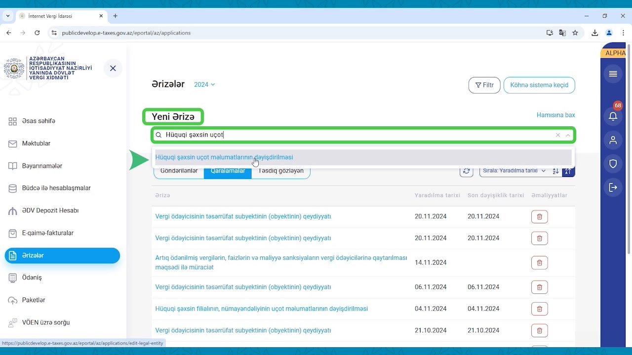Viewport: 632px width, 355px height.
Task: Select Ərizələr in the sidebar
Action: click(62, 255)
